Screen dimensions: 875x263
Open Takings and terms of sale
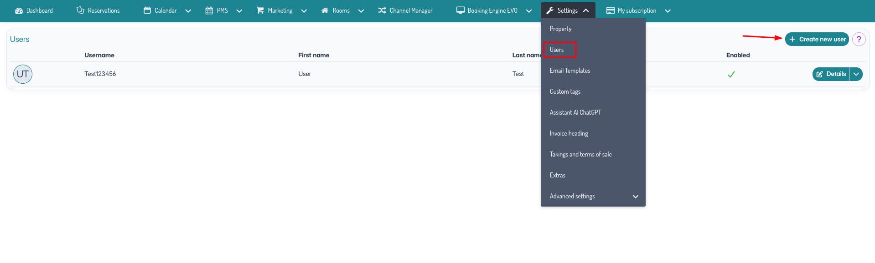pyautogui.click(x=580, y=154)
